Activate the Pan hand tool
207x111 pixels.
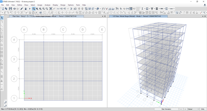coord(51,9)
